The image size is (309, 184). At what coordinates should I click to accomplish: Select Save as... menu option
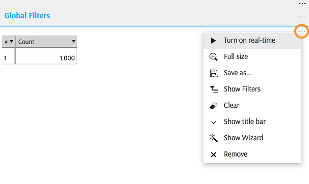tap(252, 73)
